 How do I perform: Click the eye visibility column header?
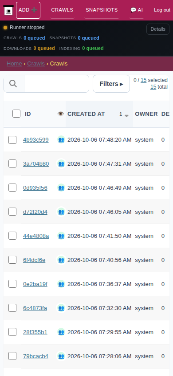click(x=61, y=114)
